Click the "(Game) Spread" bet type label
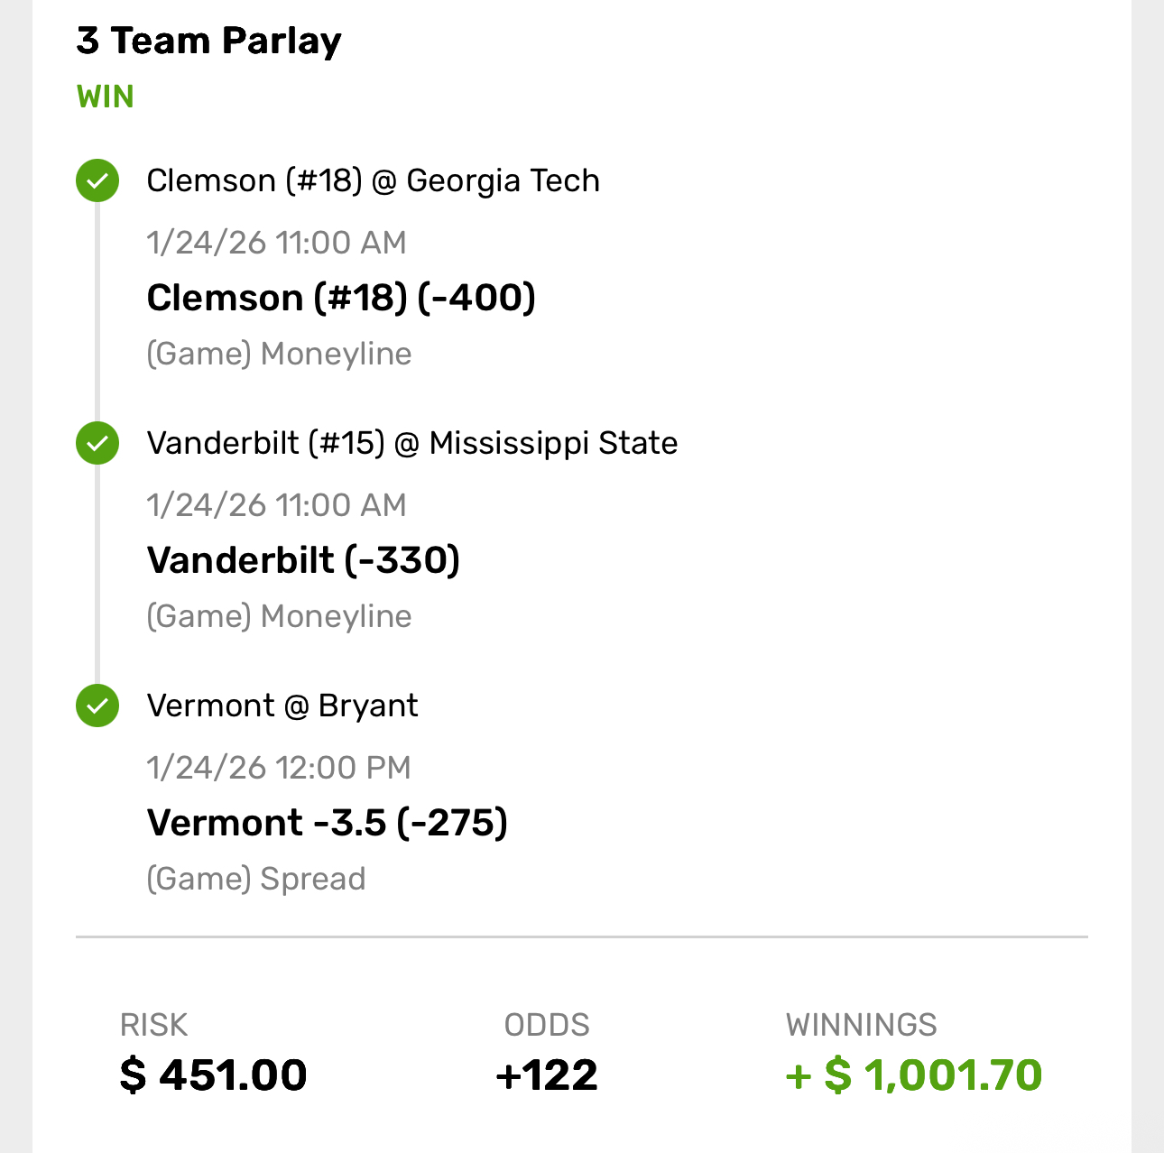The width and height of the screenshot is (1164, 1153). 256,879
